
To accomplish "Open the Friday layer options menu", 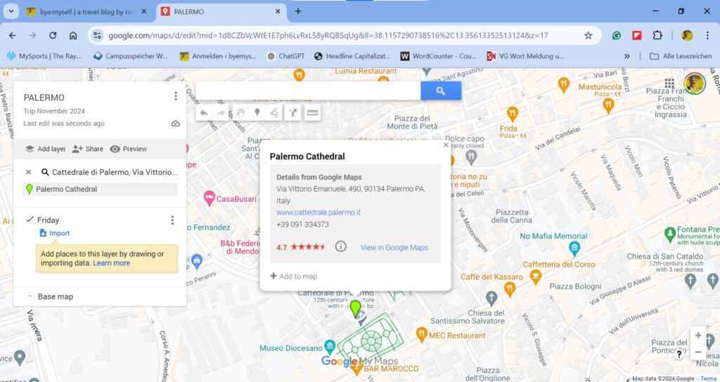I will pos(172,220).
